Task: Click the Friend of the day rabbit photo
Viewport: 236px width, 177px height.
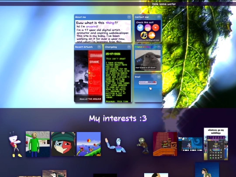Action: click(x=148, y=60)
